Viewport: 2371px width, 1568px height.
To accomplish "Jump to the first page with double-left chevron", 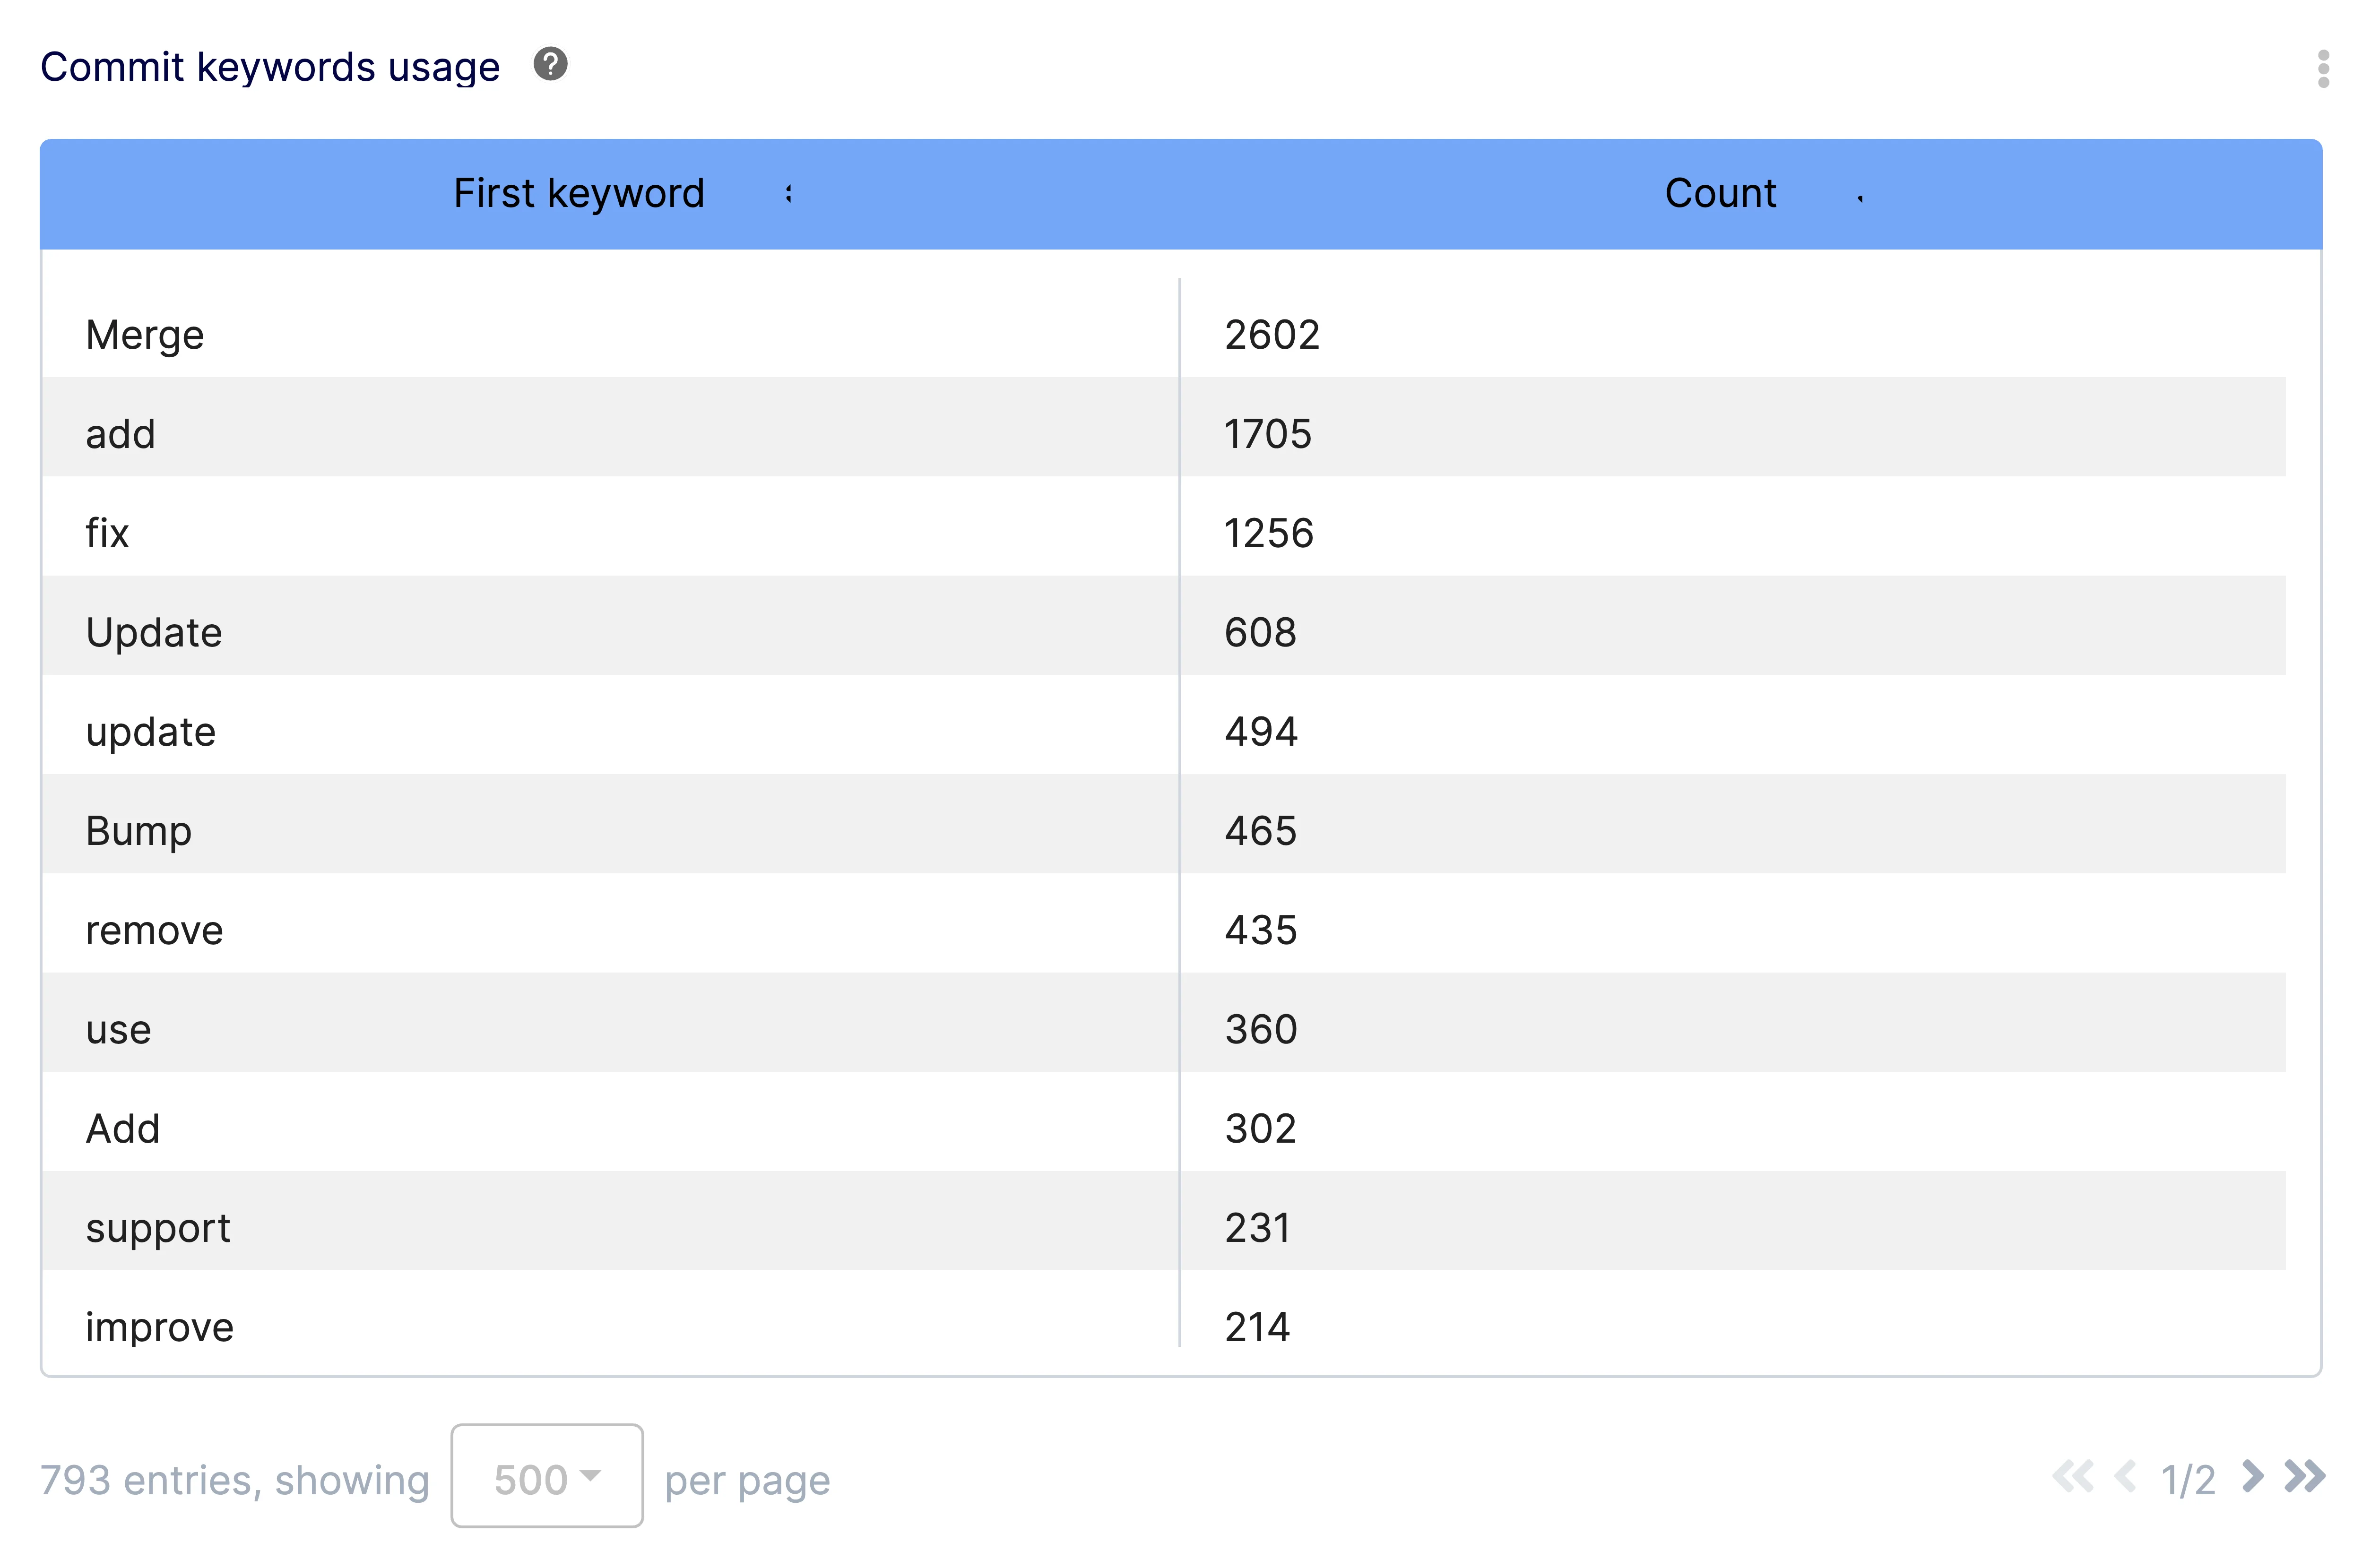I will point(2074,1477).
